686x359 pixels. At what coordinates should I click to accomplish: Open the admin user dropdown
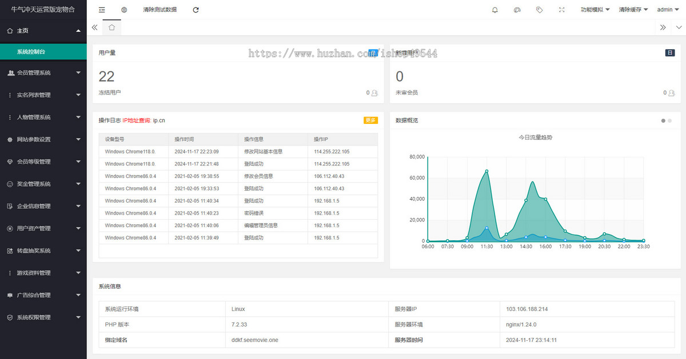tap(668, 10)
